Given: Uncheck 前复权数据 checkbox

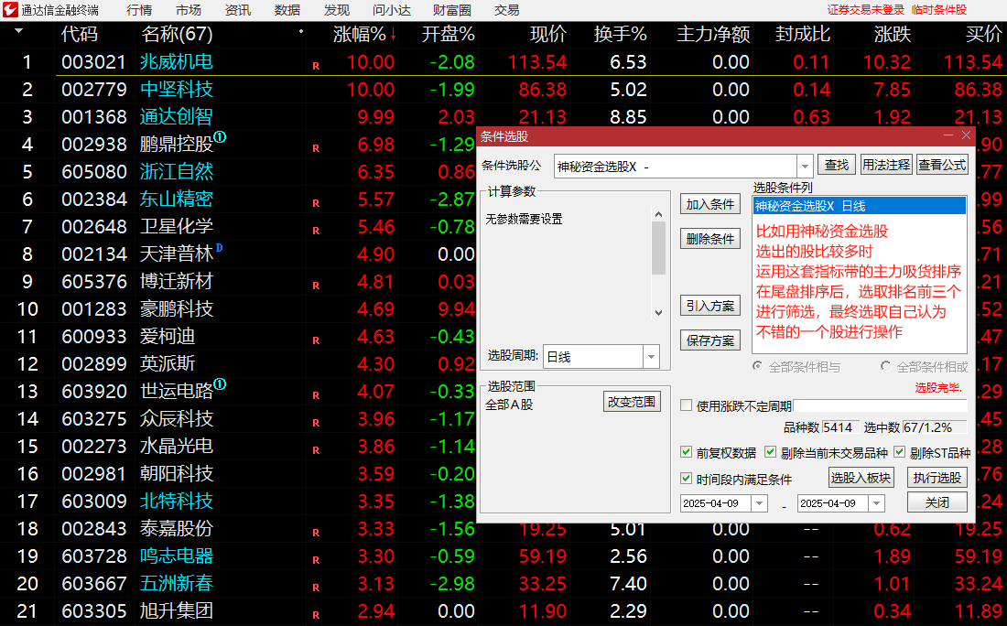Looking at the screenshot, I should point(686,452).
